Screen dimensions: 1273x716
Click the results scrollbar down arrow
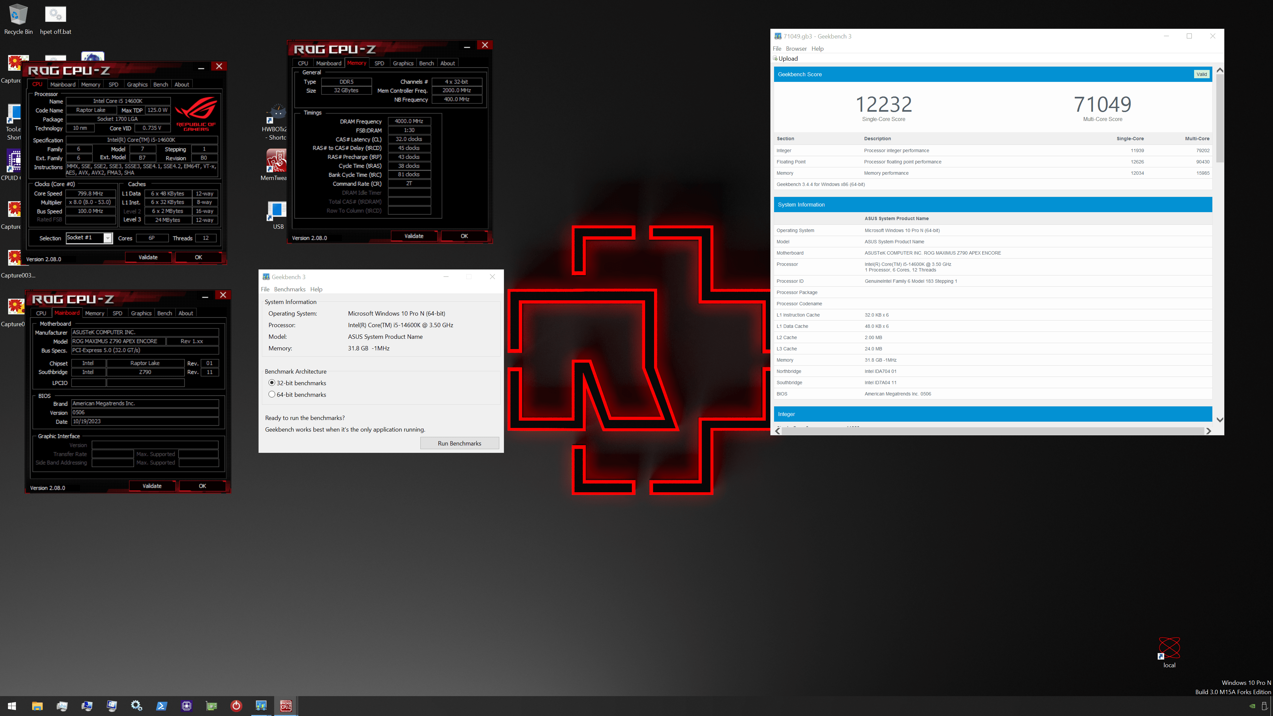pyautogui.click(x=1219, y=420)
